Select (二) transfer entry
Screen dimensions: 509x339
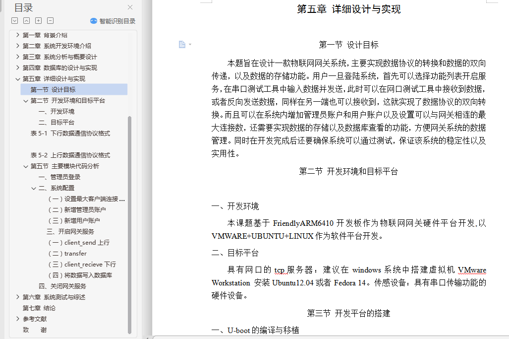(x=67, y=254)
